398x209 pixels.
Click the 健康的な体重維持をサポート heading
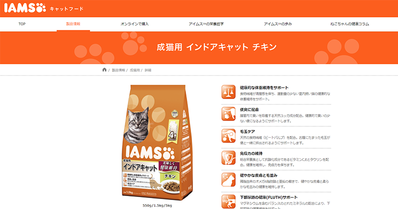pyautogui.click(x=264, y=88)
